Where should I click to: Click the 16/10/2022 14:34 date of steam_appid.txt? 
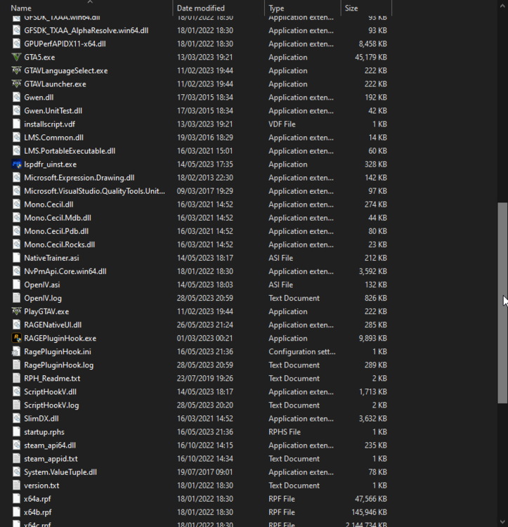(205, 459)
